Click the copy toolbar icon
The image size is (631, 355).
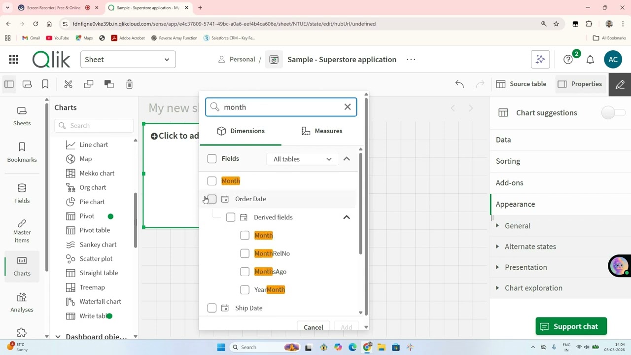pyautogui.click(x=89, y=84)
